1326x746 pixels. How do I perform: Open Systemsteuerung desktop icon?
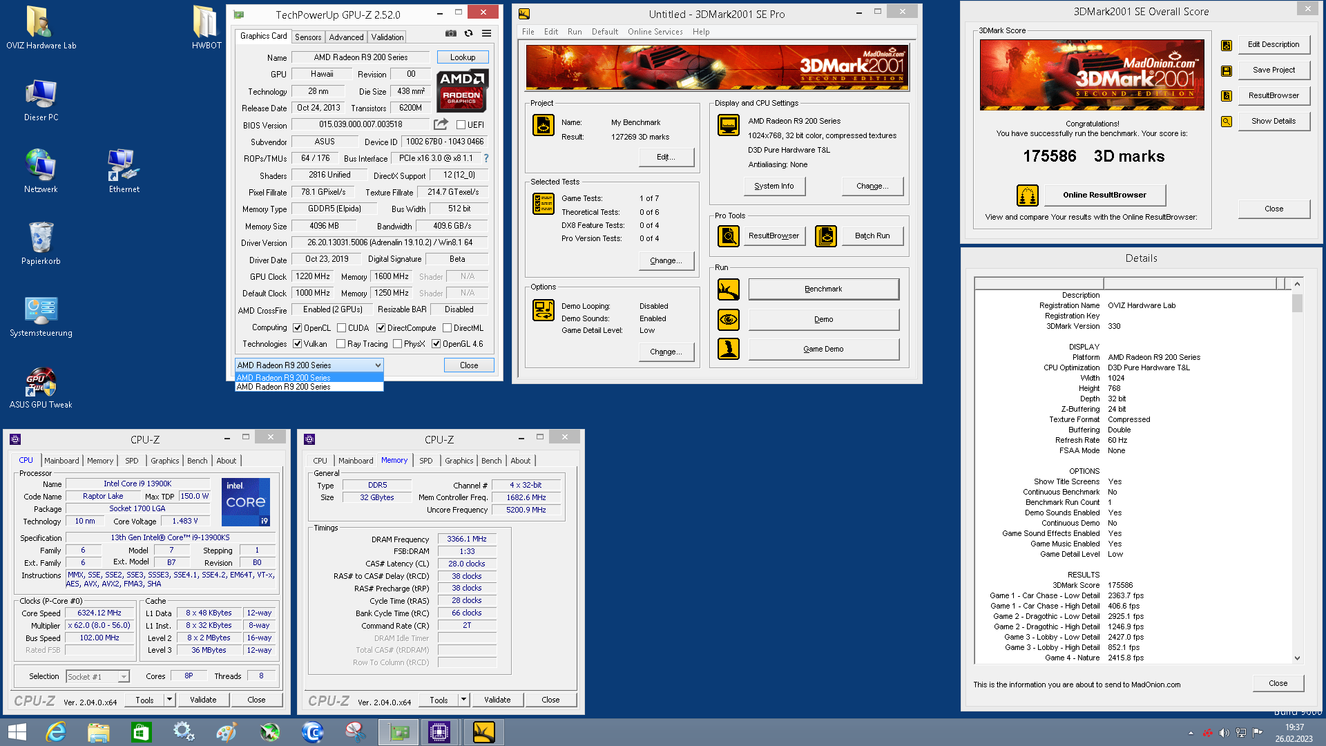[41, 317]
